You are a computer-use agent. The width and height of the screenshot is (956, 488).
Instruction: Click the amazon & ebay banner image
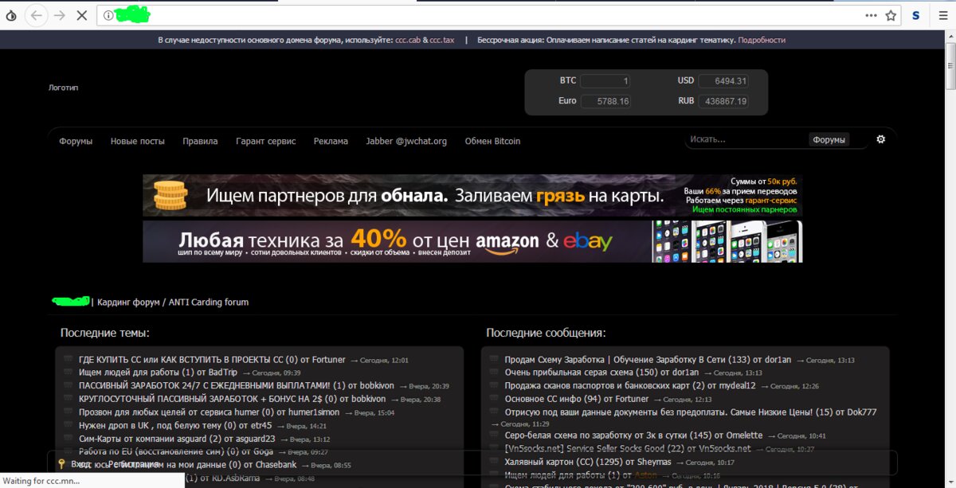tap(472, 241)
